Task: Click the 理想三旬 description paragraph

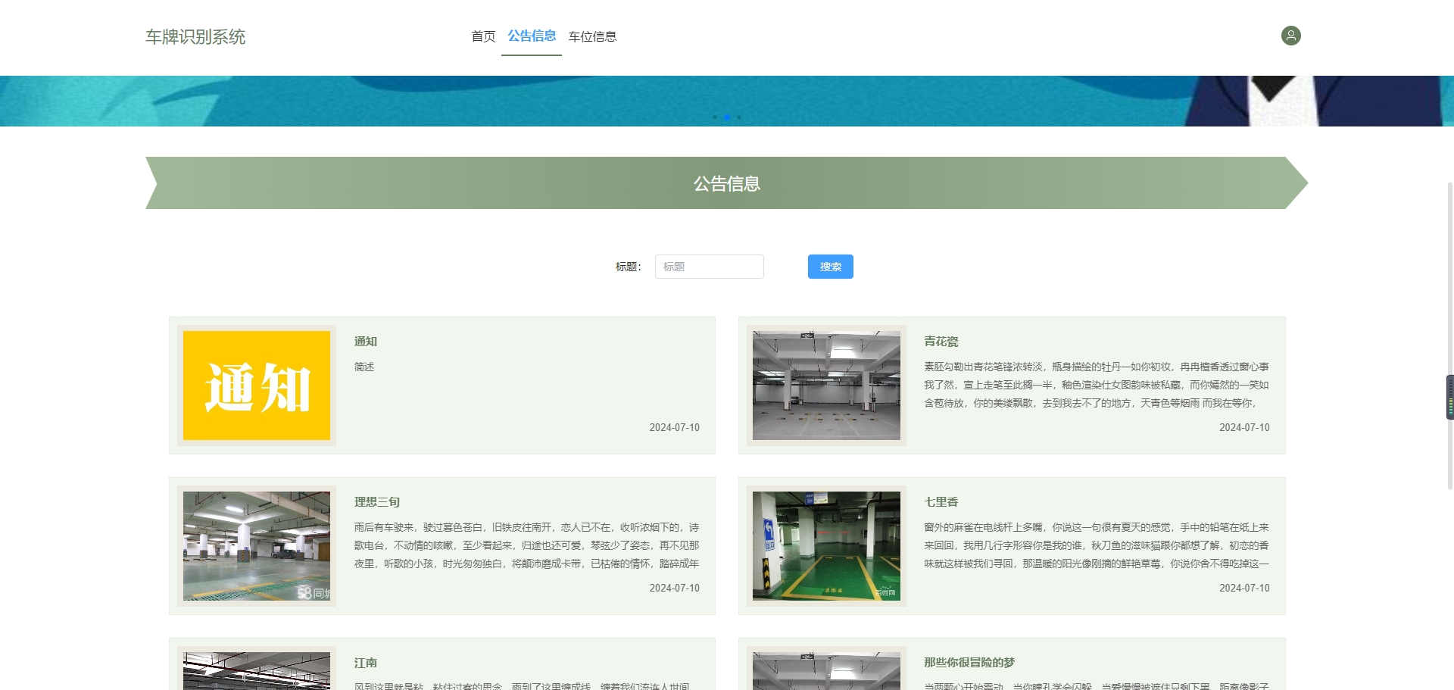Action: tap(527, 545)
